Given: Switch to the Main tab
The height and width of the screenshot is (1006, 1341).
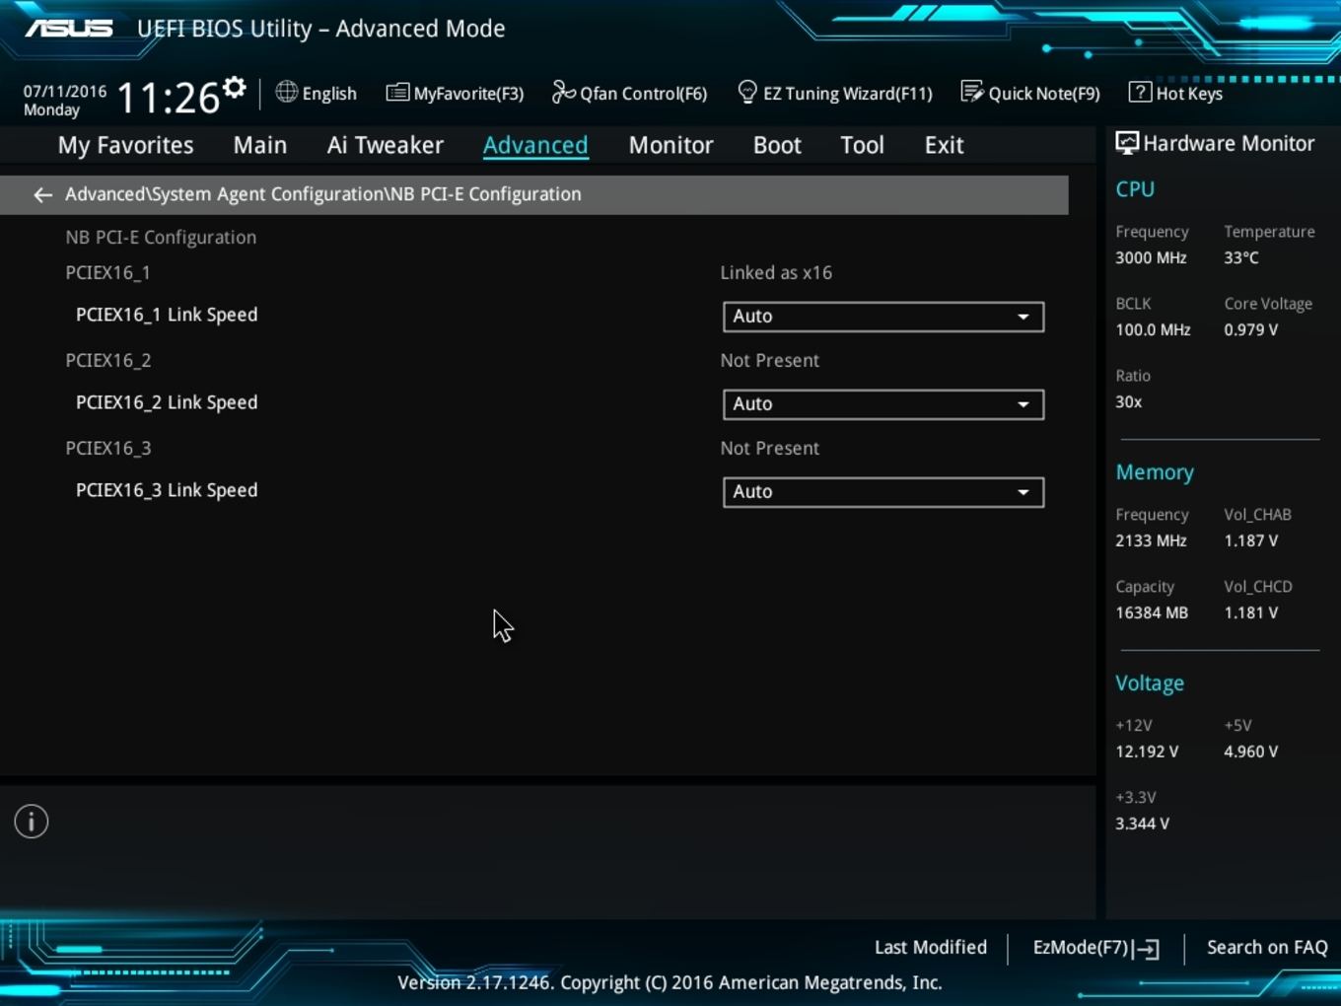Looking at the screenshot, I should [x=260, y=145].
